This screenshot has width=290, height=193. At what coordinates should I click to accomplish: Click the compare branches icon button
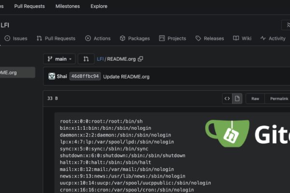(x=86, y=59)
